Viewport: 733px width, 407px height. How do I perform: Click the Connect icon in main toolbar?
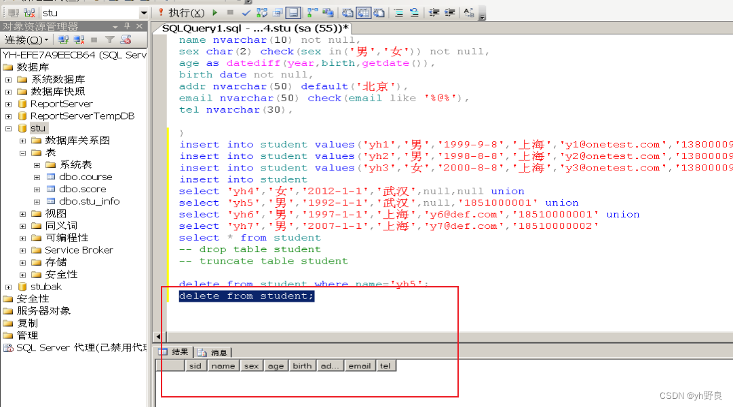point(14,13)
